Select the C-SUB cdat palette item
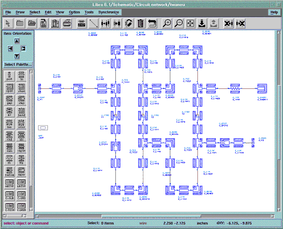 click(9, 195)
